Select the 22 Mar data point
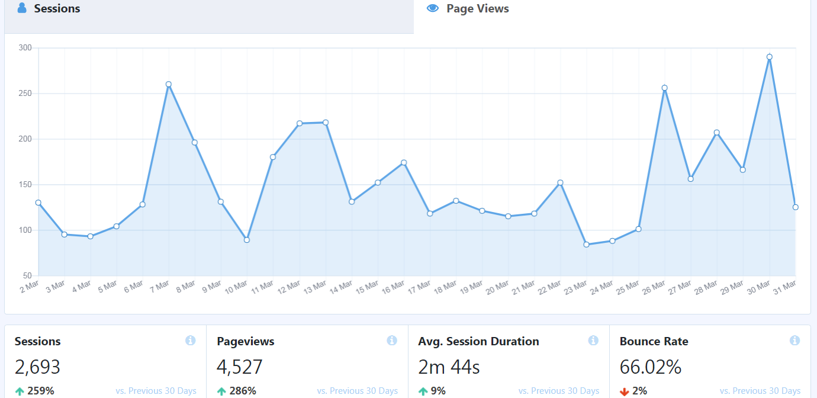Viewport: 817px width, 398px height. [560, 182]
